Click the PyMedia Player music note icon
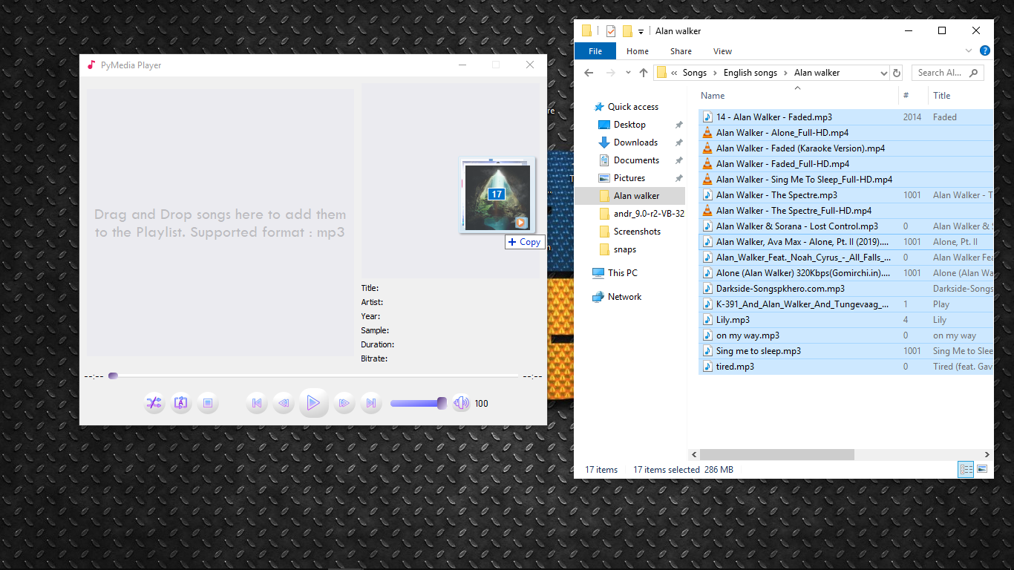The height and width of the screenshot is (570, 1014). tap(91, 65)
